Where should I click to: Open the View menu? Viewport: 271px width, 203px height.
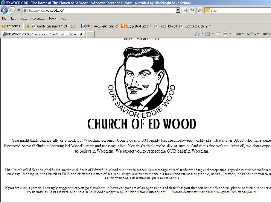(x=24, y=18)
